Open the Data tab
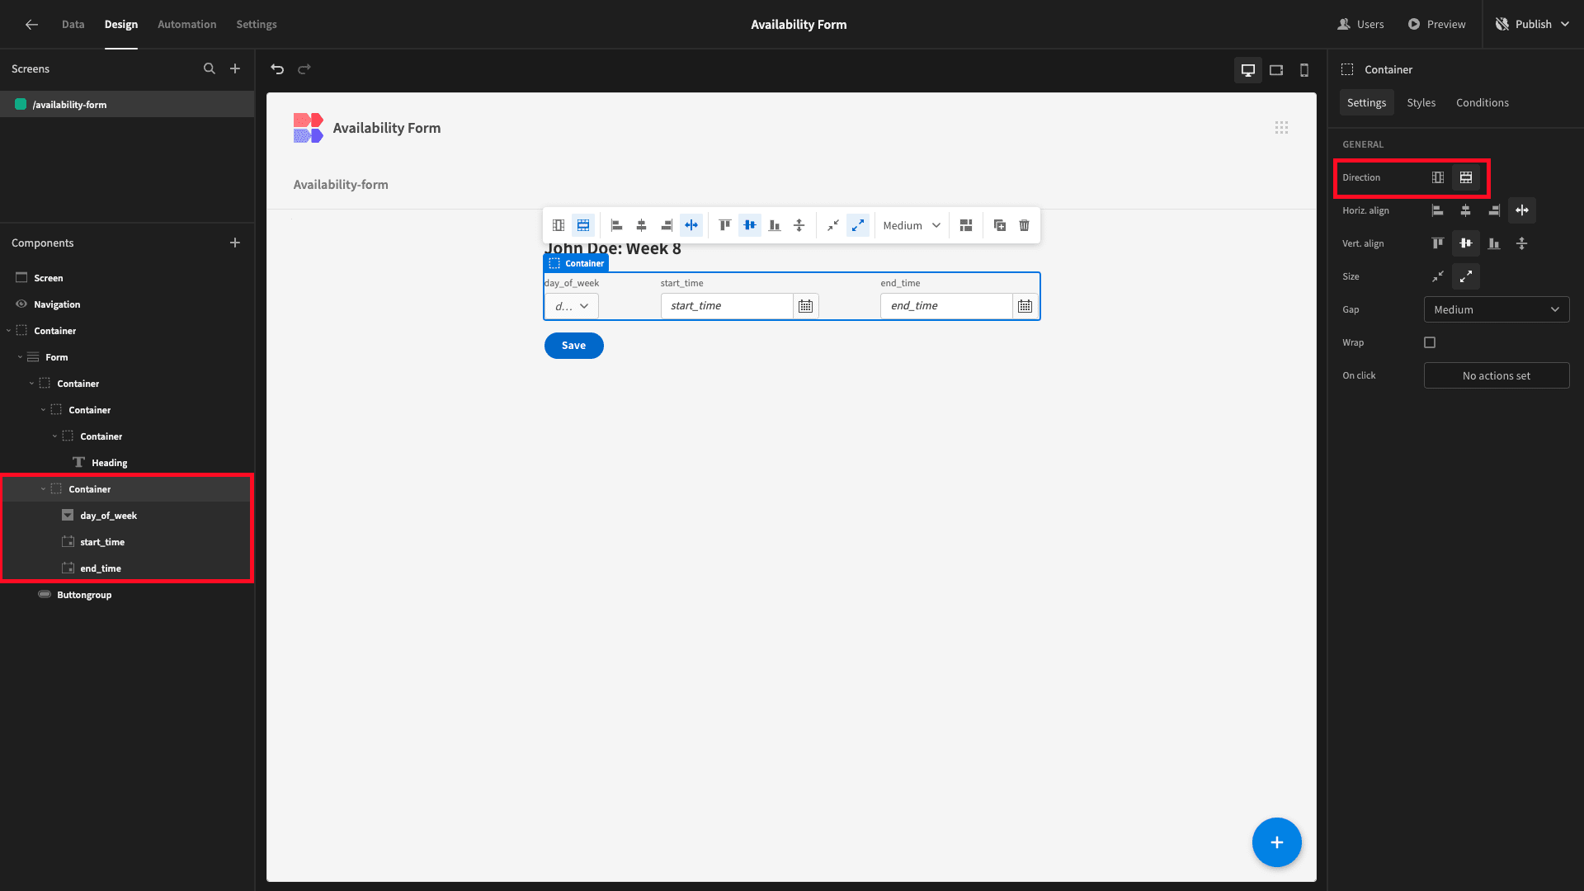Image resolution: width=1584 pixels, height=891 pixels. click(73, 25)
